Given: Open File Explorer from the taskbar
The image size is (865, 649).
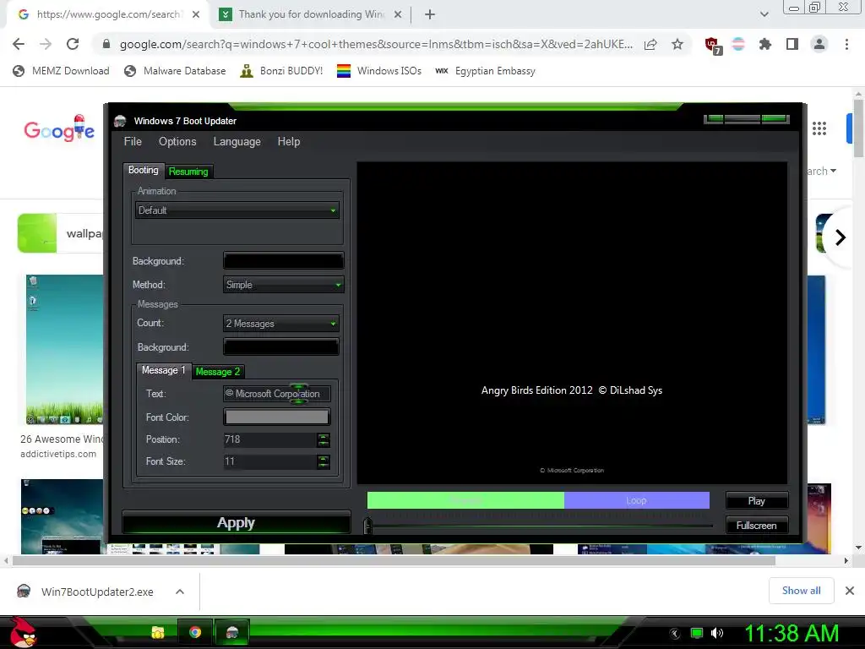Looking at the screenshot, I should 158,632.
